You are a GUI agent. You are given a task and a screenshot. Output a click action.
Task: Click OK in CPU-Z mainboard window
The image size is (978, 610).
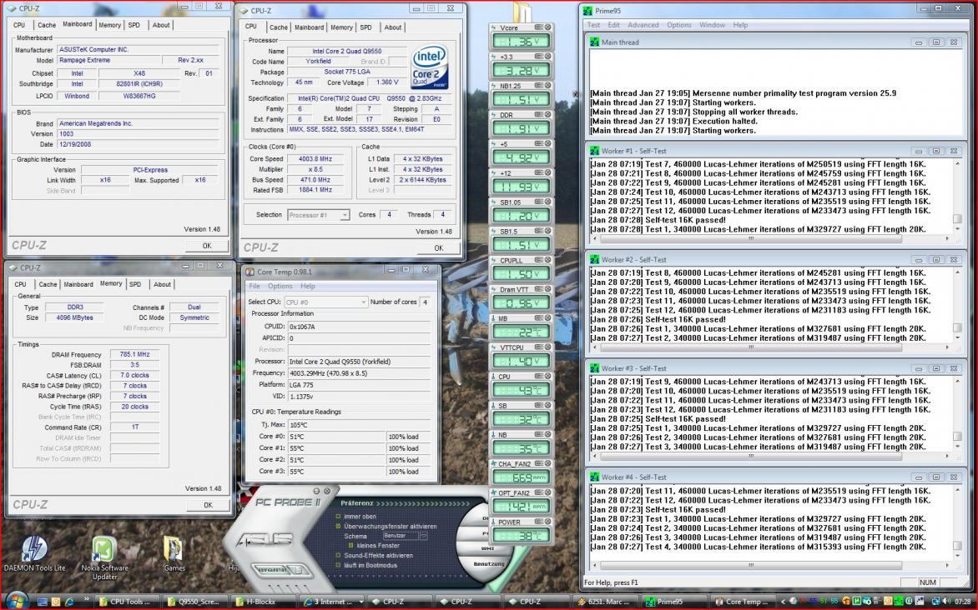[206, 246]
